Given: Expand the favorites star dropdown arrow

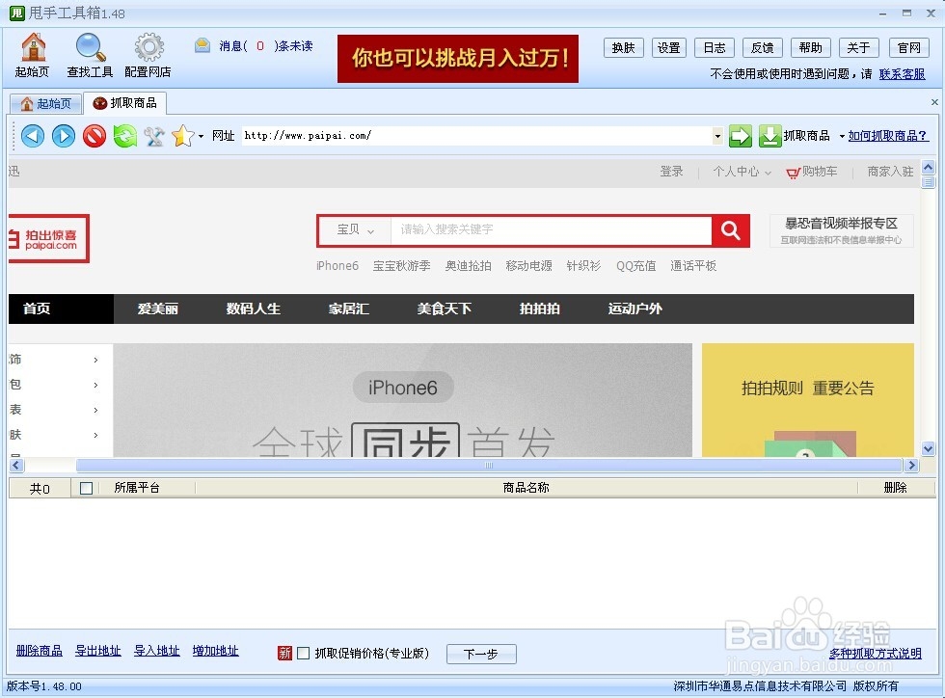Looking at the screenshot, I should (x=201, y=136).
